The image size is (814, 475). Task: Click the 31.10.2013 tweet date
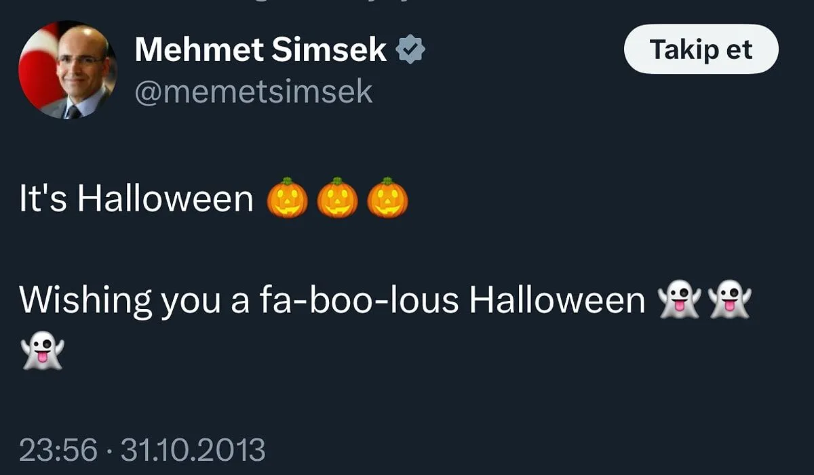pyautogui.click(x=193, y=450)
